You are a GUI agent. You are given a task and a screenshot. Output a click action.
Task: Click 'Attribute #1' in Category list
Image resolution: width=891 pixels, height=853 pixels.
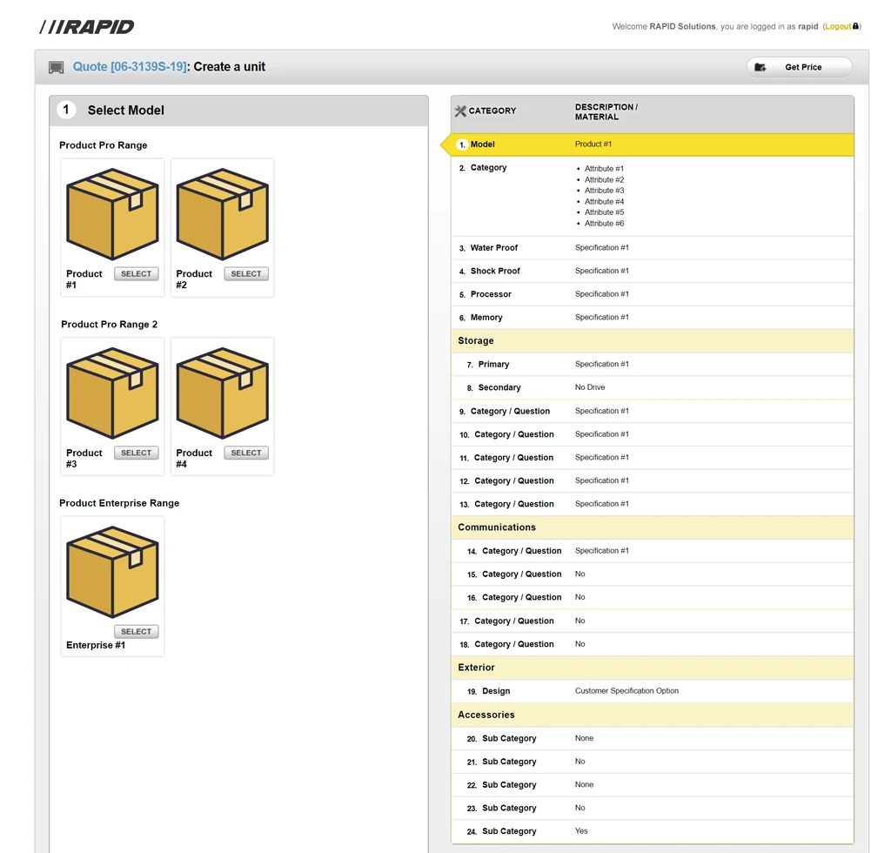pos(604,169)
